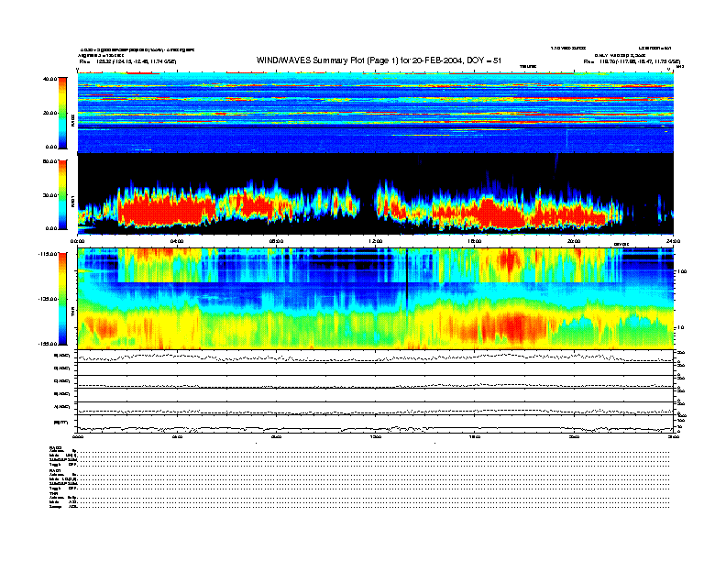Click the 04:00 time label below RAD1 panel

[x=177, y=241]
